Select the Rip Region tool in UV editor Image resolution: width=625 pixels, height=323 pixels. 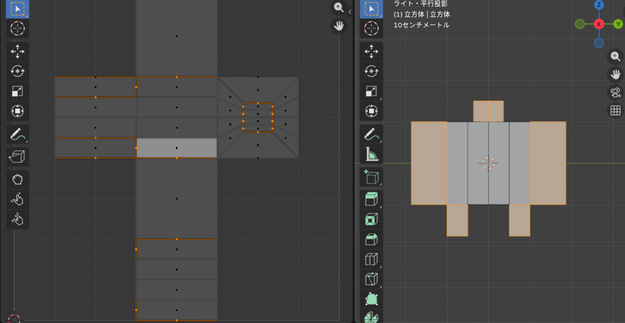coord(17,157)
